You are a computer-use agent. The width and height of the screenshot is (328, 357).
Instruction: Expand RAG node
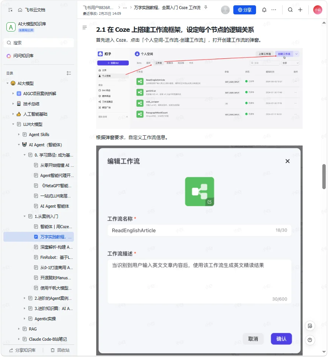tap(19, 329)
